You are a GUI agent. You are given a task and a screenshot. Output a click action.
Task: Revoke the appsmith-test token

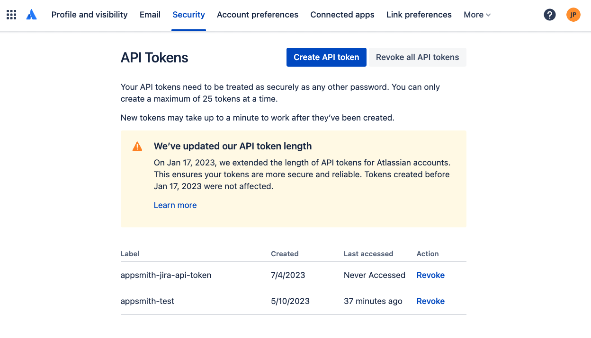click(x=430, y=301)
